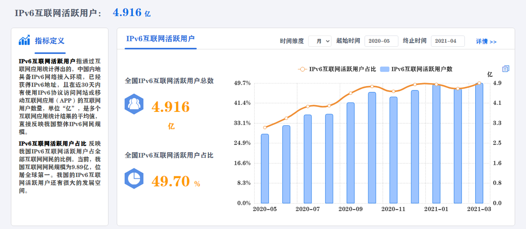The height and width of the screenshot is (229, 526).
Task: Click the line data point above 2020-07
Action: click(x=308, y=106)
